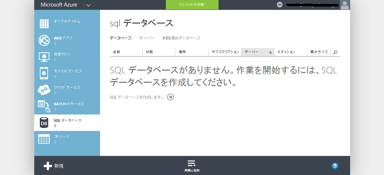Open クラウド サービス cloud gear icon
This screenshot has width=384, height=175.
(44, 90)
